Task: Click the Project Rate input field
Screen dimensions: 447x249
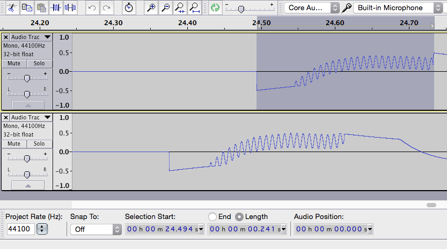Action: click(x=21, y=229)
